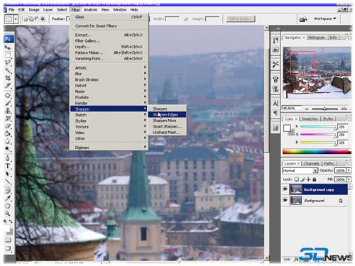The image size is (355, 266).
Task: Toggle lock all
Action: click(315, 179)
